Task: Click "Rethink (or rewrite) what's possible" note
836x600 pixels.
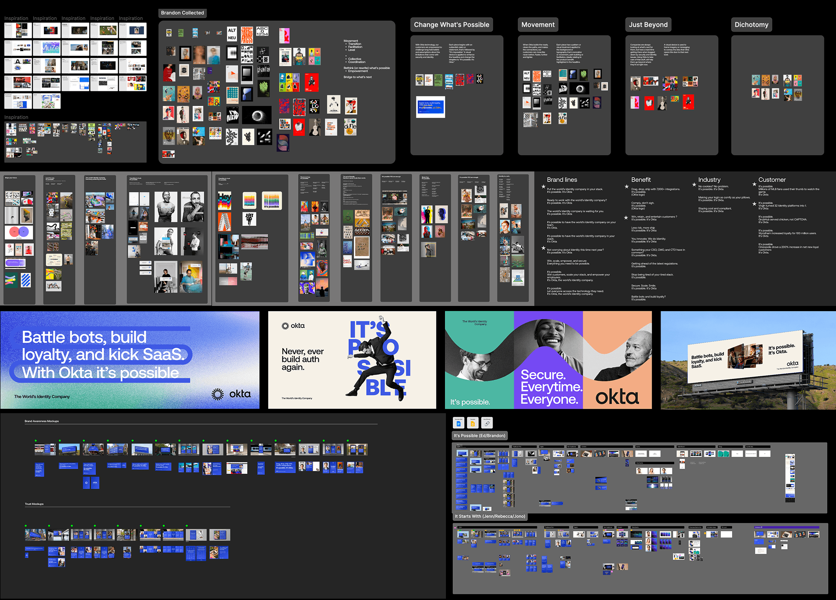Action: pos(366,68)
